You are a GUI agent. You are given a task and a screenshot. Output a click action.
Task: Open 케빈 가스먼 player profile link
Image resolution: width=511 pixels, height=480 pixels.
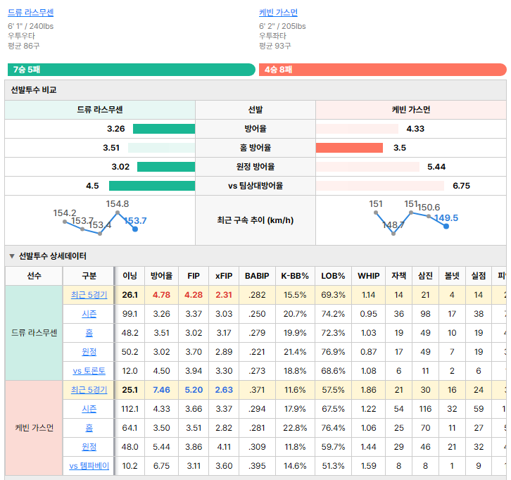[x=278, y=13]
